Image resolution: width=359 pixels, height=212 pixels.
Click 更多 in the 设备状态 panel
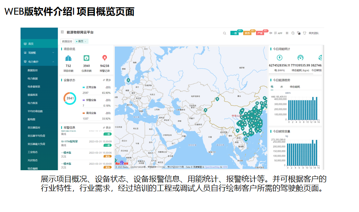coord(109,80)
